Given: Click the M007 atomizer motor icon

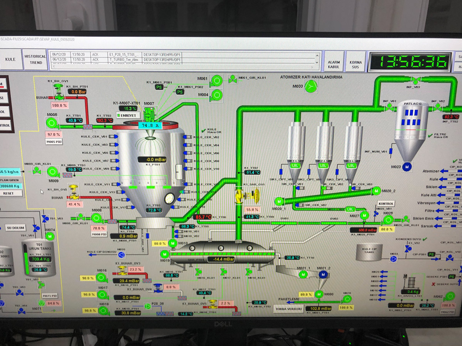Looking at the screenshot, I should pos(149,114).
